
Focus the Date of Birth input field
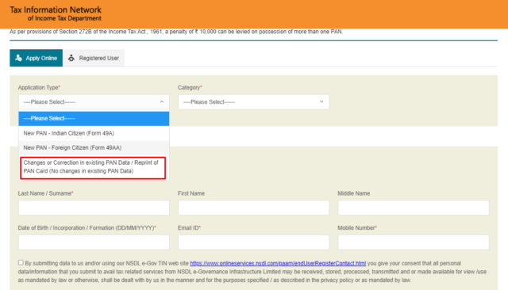94,242
